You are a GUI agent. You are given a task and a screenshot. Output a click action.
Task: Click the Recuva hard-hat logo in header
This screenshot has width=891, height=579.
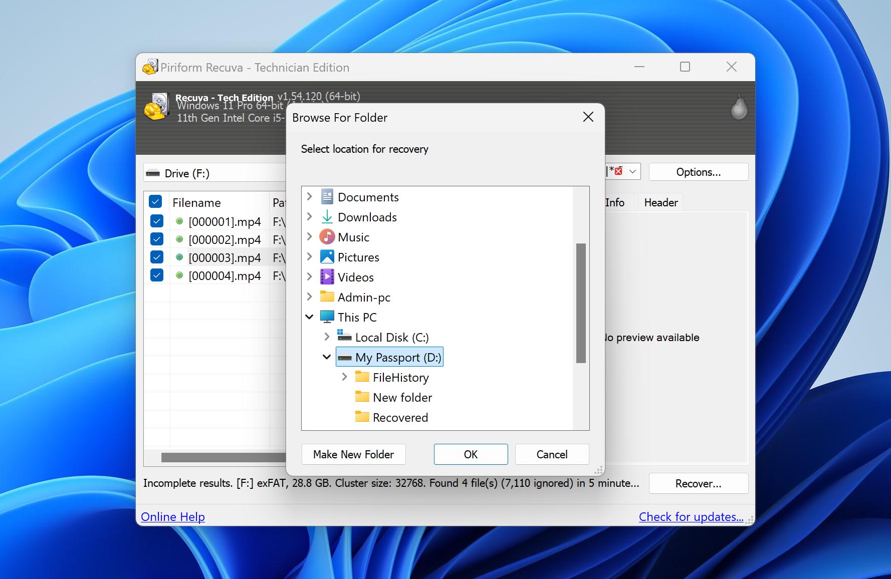click(x=156, y=107)
